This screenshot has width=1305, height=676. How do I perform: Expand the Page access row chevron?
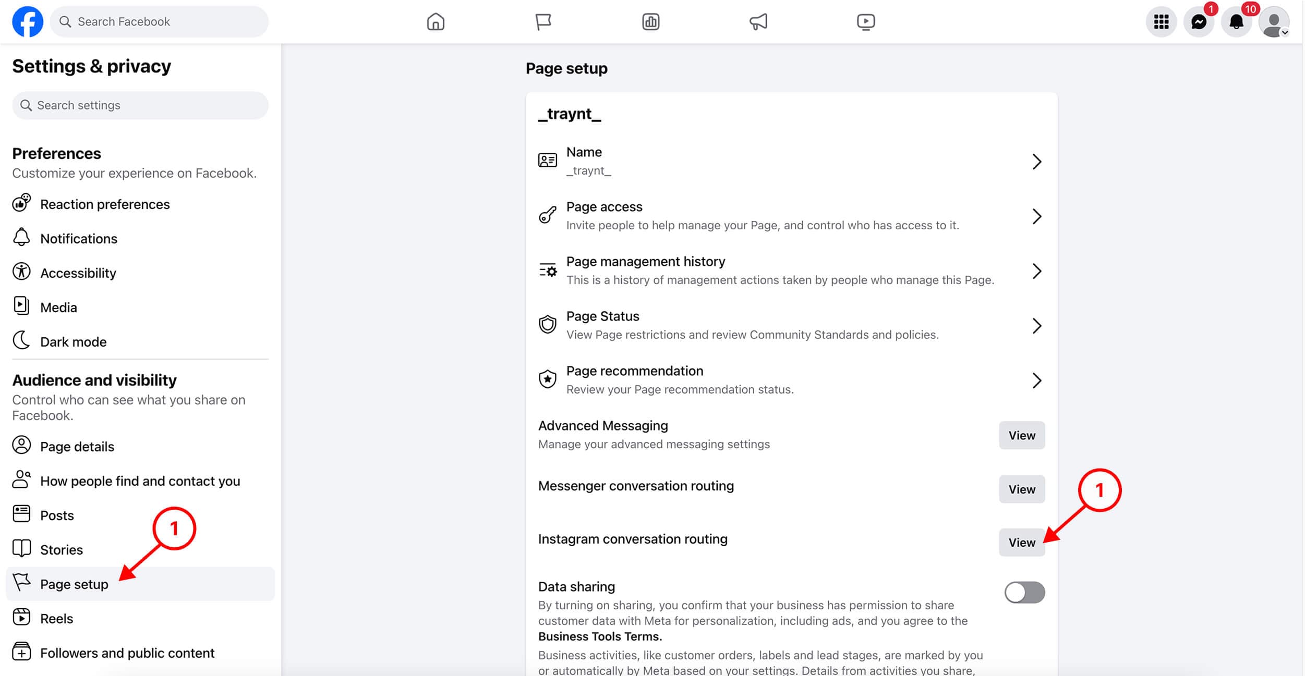click(x=1037, y=216)
